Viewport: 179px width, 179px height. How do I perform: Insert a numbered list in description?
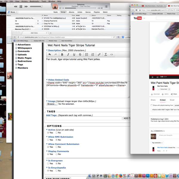[x=93, y=55]
